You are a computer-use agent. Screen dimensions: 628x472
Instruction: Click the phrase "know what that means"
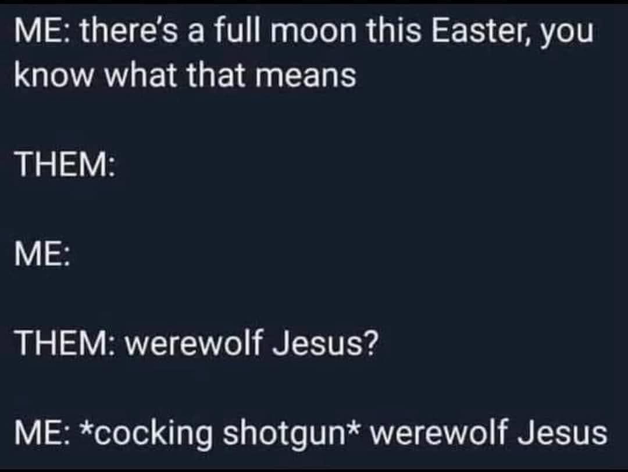click(x=185, y=75)
